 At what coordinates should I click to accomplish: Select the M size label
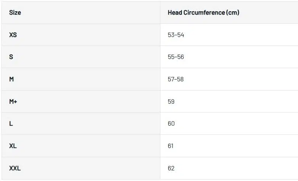(x=11, y=79)
